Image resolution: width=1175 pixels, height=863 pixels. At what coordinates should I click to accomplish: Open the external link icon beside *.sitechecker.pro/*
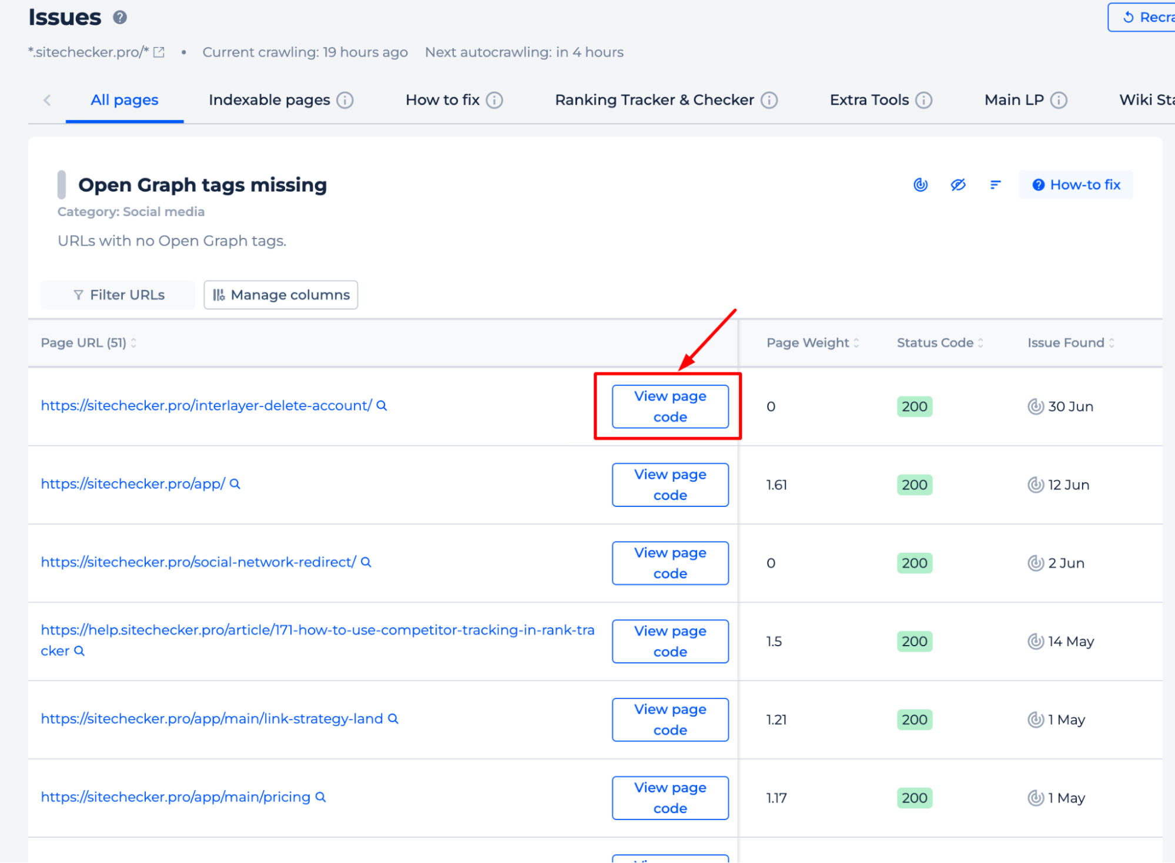point(159,52)
